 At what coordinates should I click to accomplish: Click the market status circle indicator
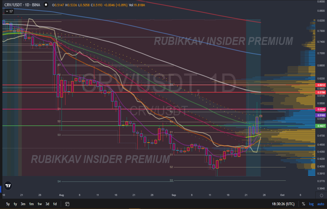pyautogui.click(x=46, y=5)
